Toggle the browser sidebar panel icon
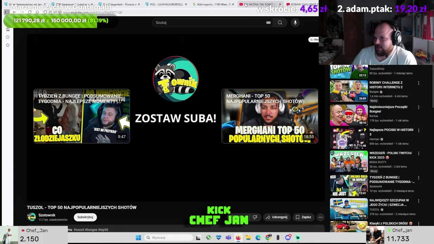 6,12
